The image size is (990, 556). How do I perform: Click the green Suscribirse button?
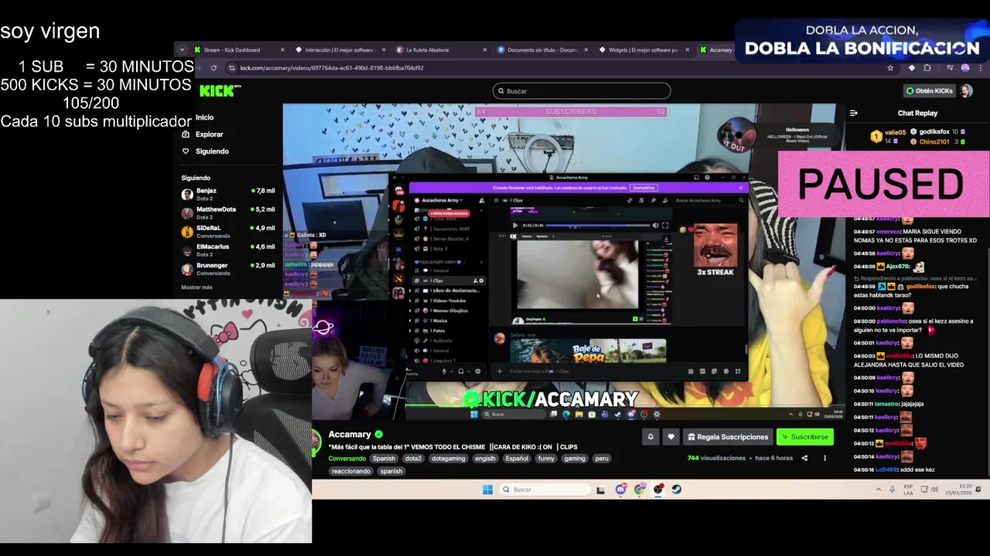point(805,437)
